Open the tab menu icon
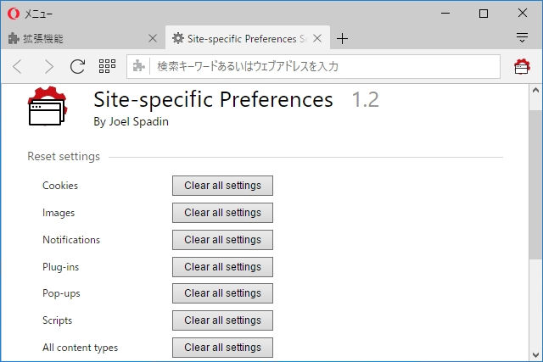The image size is (543, 362). 522,37
